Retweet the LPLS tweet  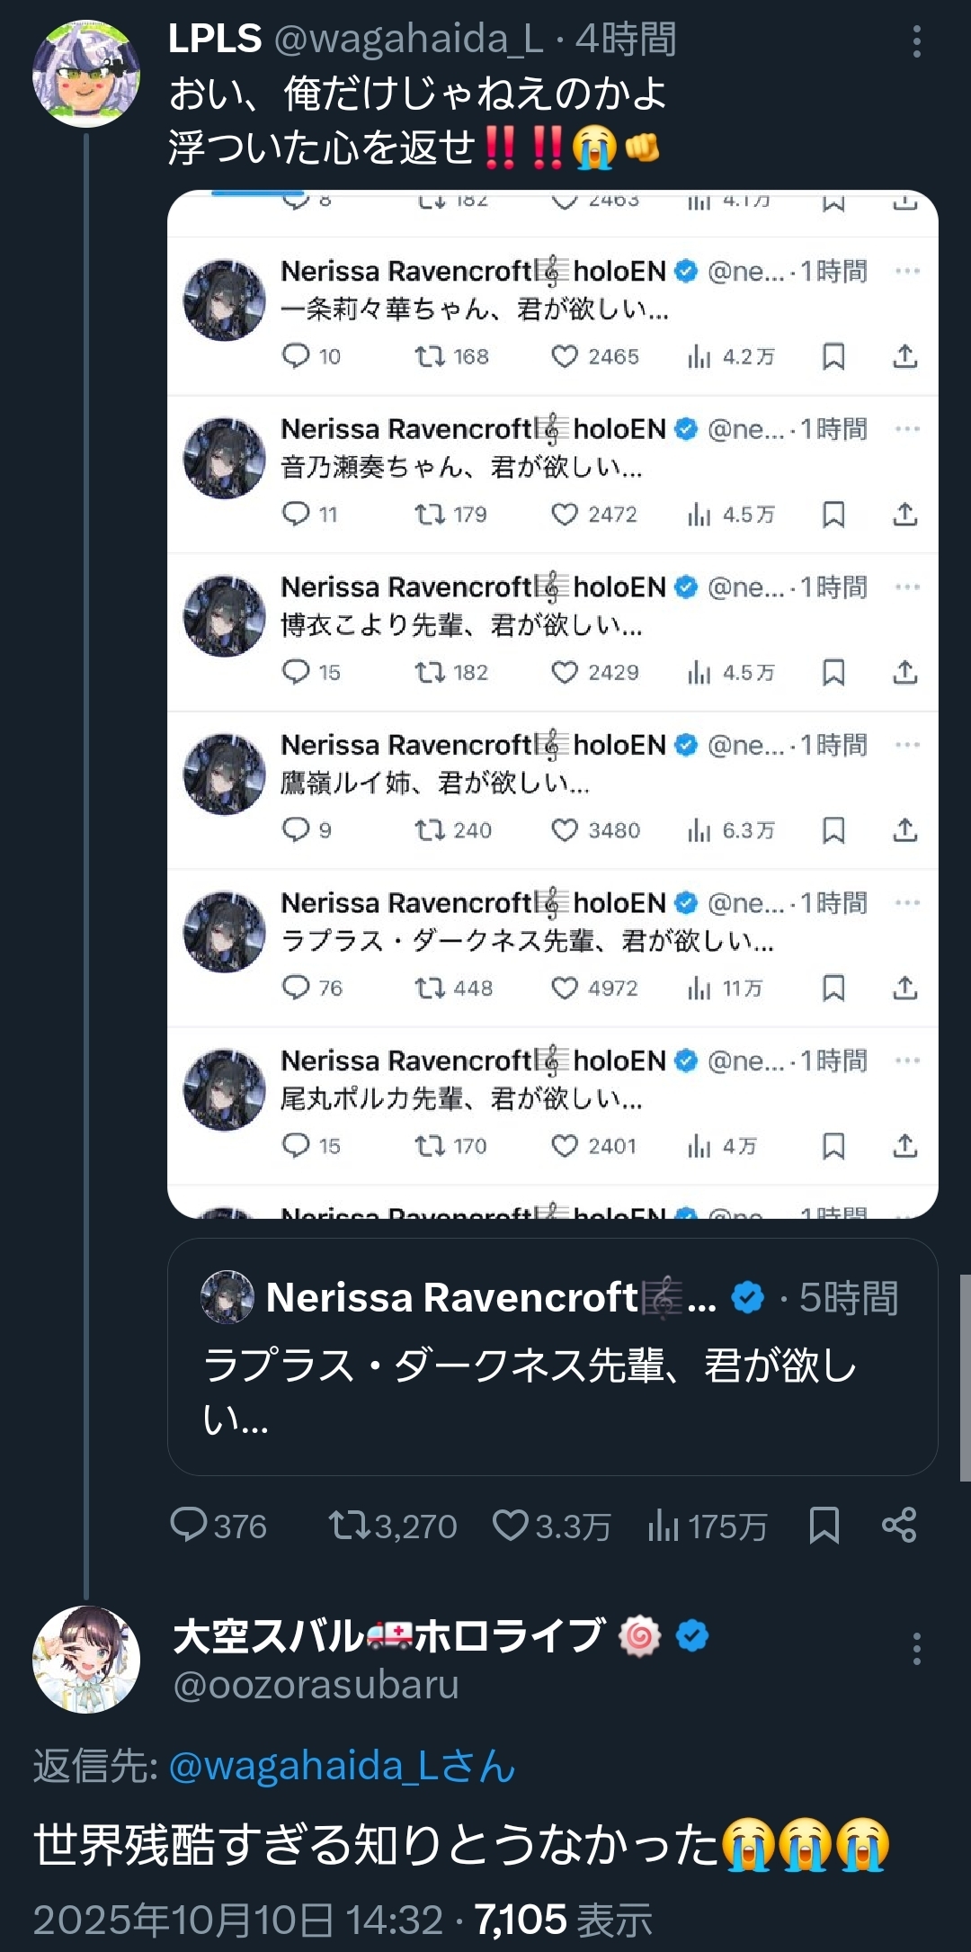click(x=392, y=1526)
